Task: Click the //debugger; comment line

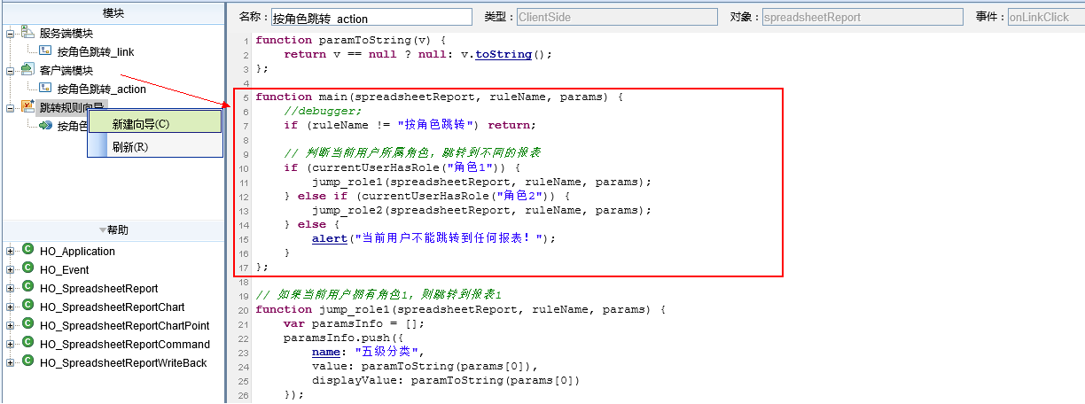Action: pos(323,111)
